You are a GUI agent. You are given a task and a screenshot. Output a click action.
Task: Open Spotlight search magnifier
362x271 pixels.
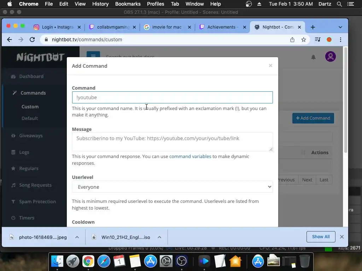click(339, 4)
